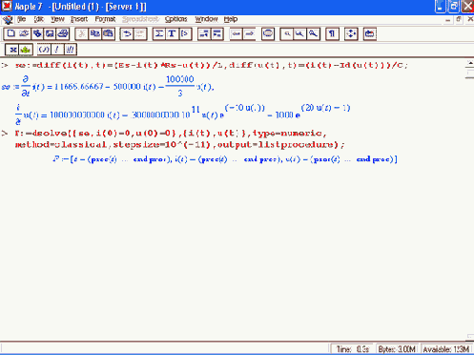Click the New worksheet icon
This screenshot has width=474, height=355.
10,33
